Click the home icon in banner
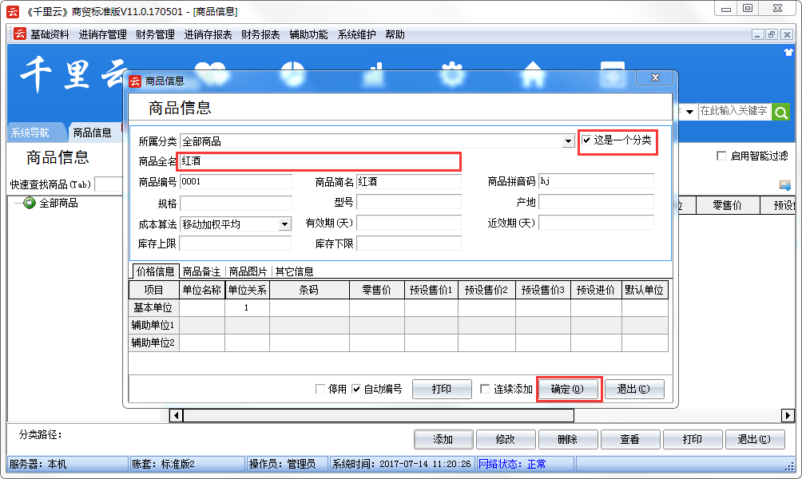The image size is (802, 479). coord(532,72)
